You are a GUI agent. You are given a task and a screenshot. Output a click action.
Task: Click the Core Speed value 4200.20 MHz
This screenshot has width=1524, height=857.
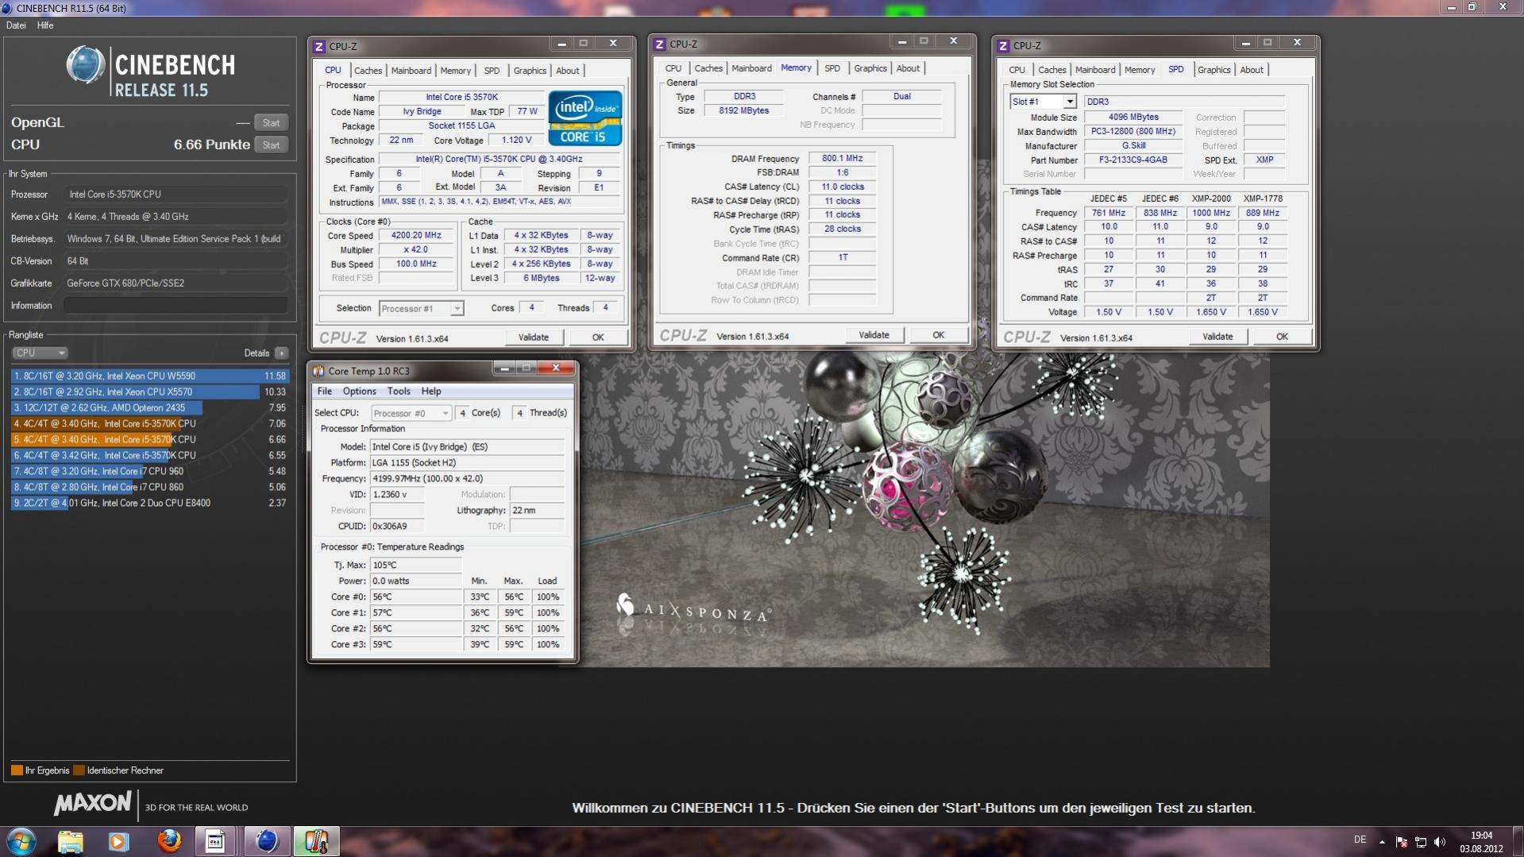coord(416,236)
